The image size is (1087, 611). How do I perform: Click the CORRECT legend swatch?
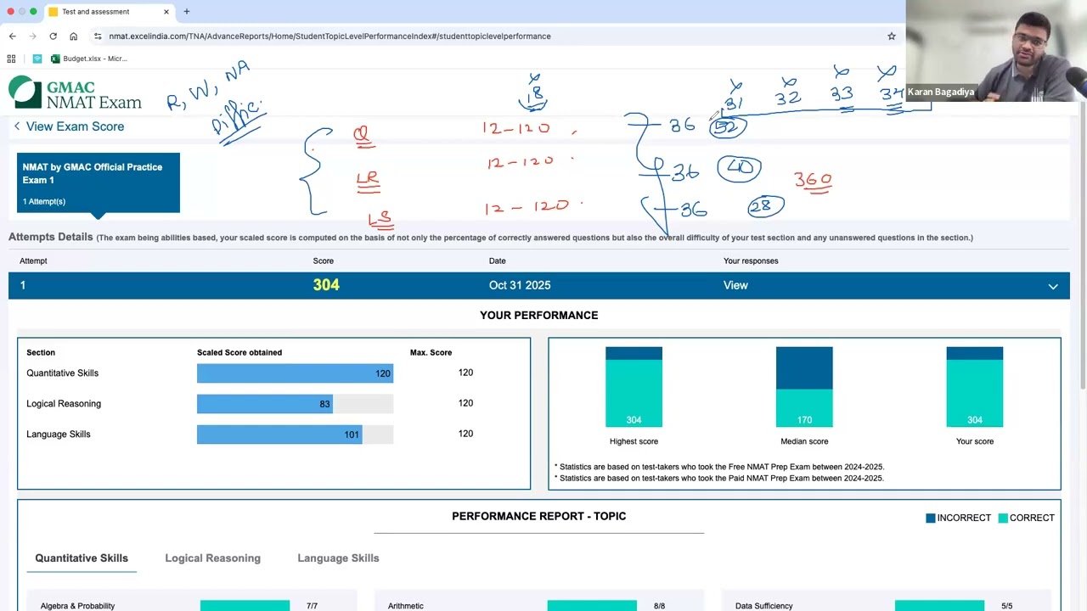(1003, 518)
